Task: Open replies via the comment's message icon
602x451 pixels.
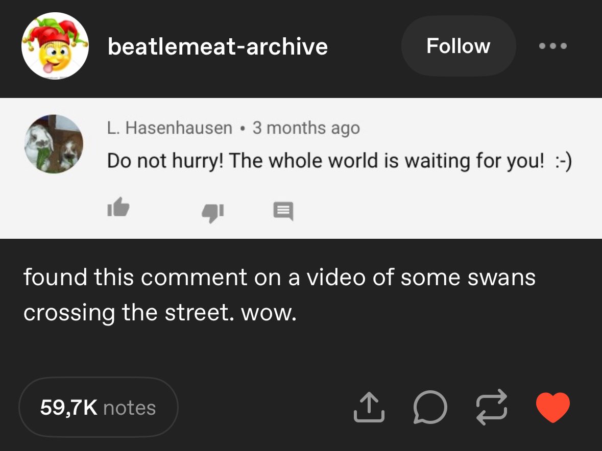Action: [283, 211]
